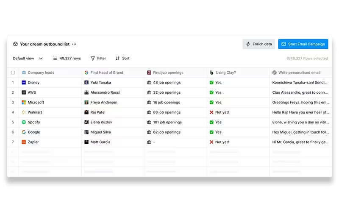Click the envelope icon on Start Email Campaign
Screen dimensions: 339x212
click(x=283, y=44)
